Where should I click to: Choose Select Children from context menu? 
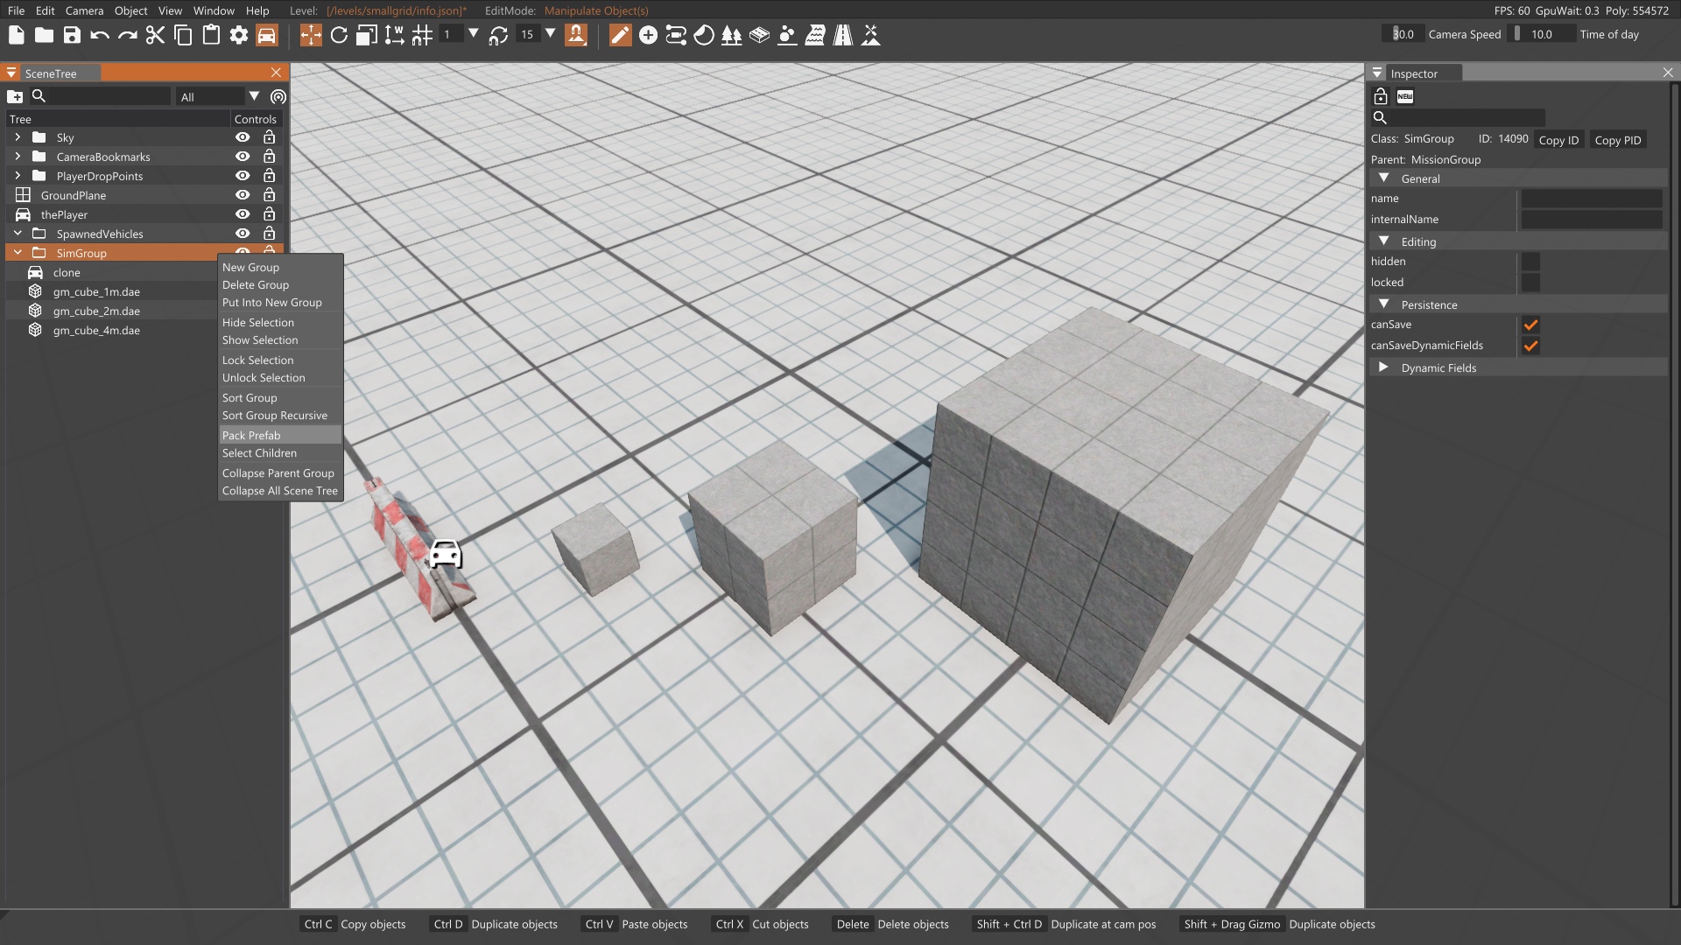[x=280, y=453]
